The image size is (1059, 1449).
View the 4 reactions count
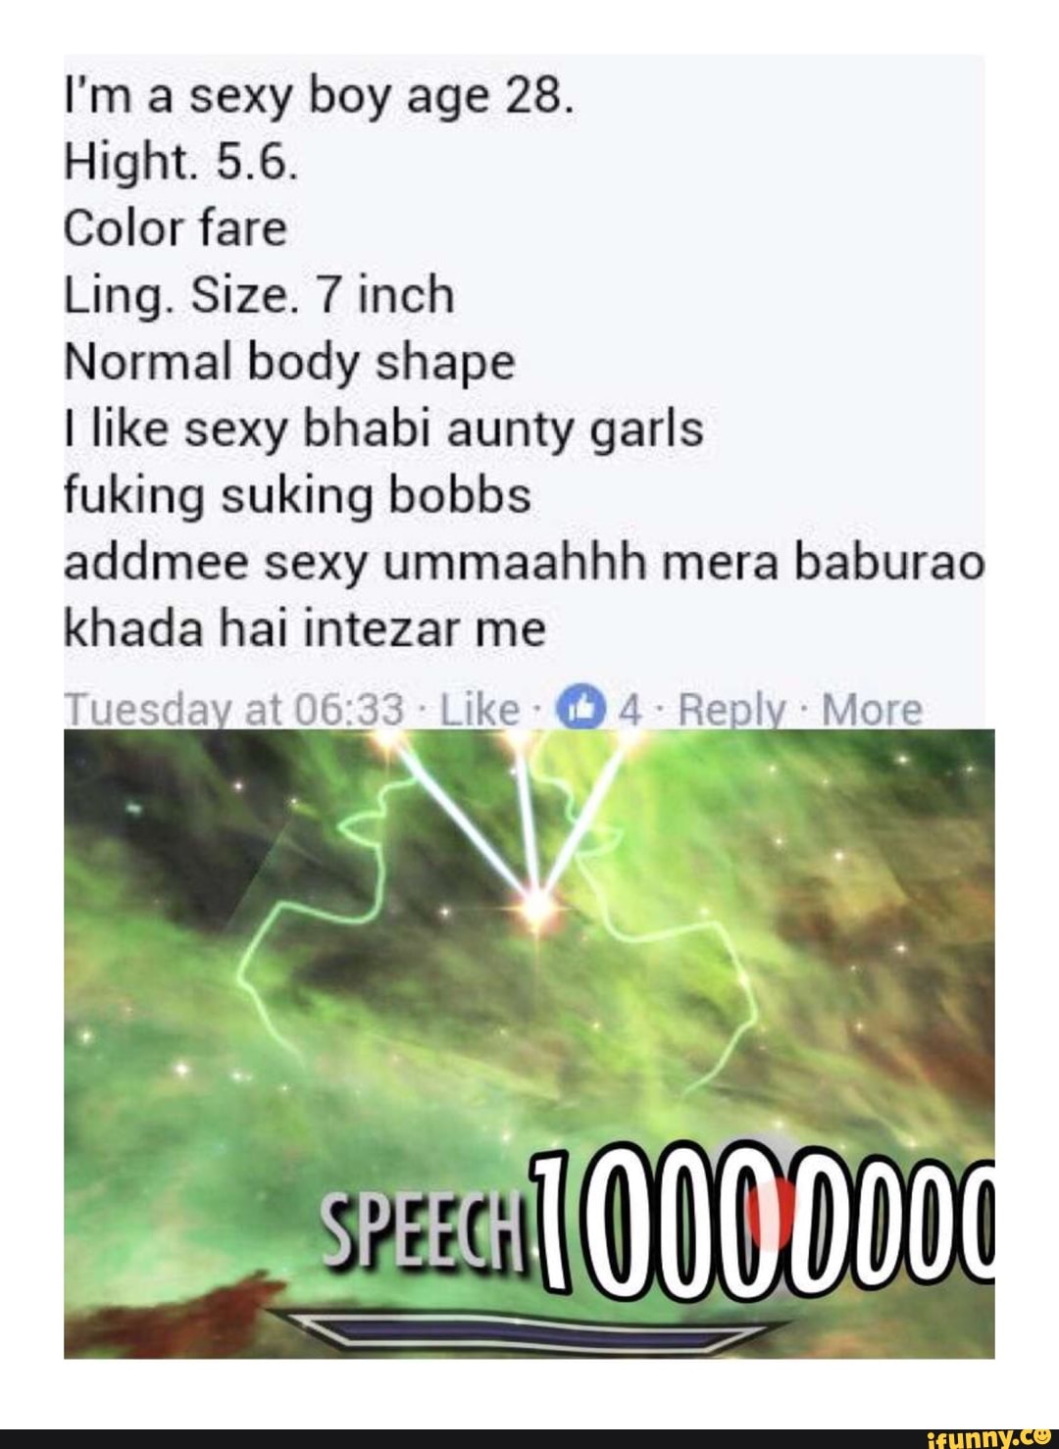pos(630,709)
